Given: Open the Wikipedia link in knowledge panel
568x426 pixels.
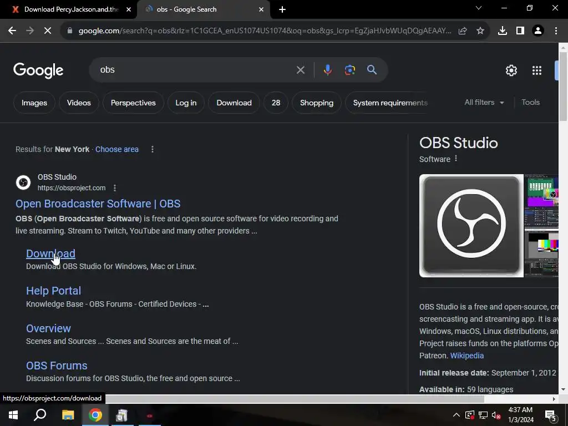Looking at the screenshot, I should tap(466, 356).
